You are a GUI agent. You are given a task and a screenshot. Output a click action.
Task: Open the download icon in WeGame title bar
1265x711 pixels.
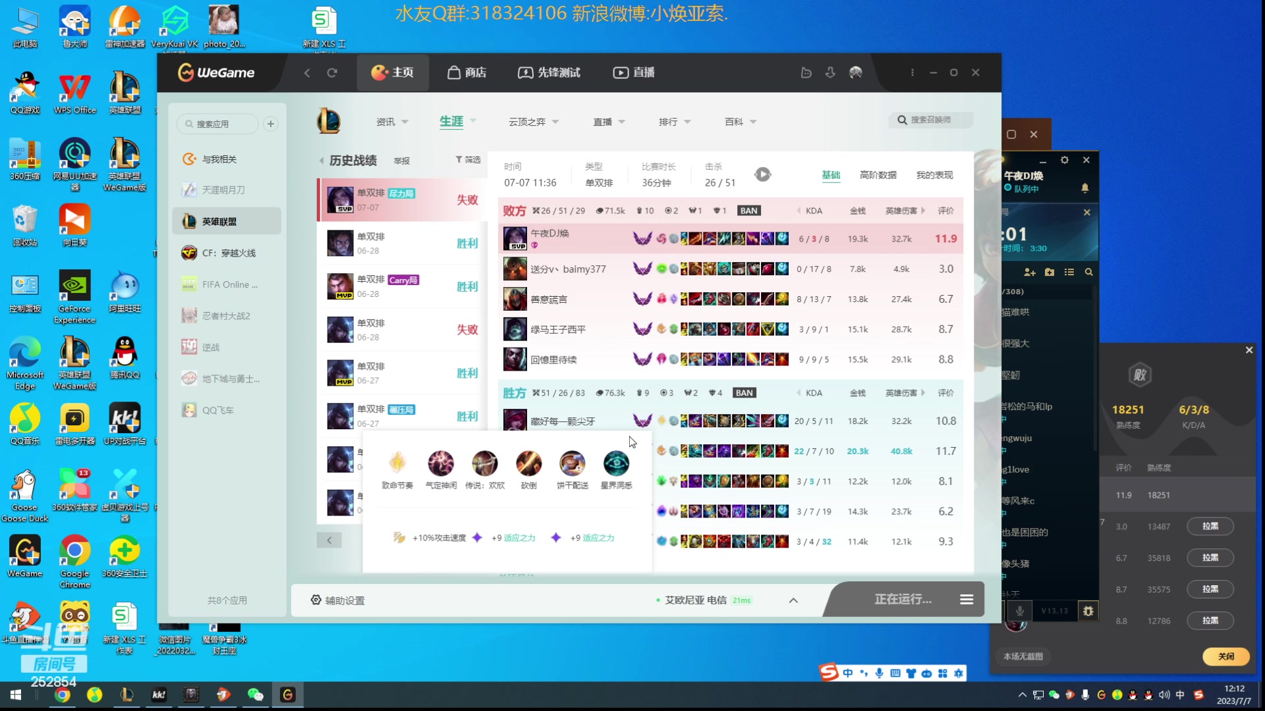pos(830,72)
